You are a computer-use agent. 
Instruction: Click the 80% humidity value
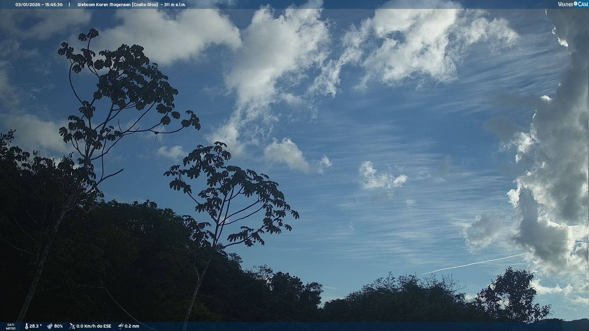point(58,326)
